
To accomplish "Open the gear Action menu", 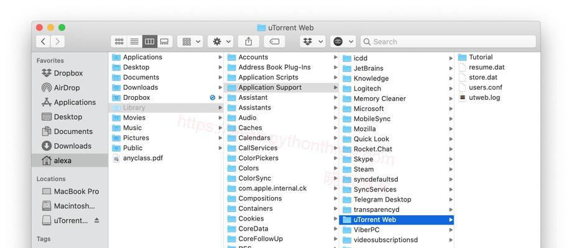I will 221,42.
